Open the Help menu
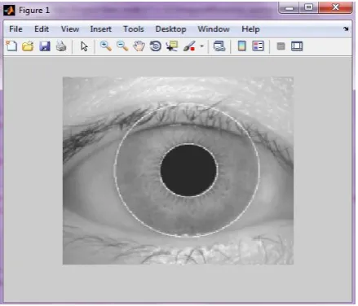The image size is (358, 306). tap(250, 29)
